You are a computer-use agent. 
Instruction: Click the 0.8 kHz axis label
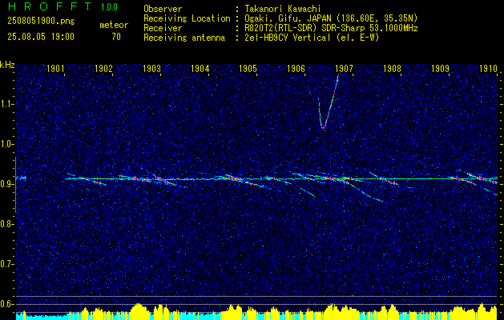point(6,224)
